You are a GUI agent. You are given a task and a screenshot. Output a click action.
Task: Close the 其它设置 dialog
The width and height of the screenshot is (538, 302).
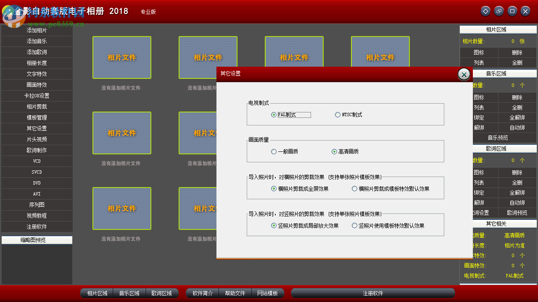tap(464, 75)
